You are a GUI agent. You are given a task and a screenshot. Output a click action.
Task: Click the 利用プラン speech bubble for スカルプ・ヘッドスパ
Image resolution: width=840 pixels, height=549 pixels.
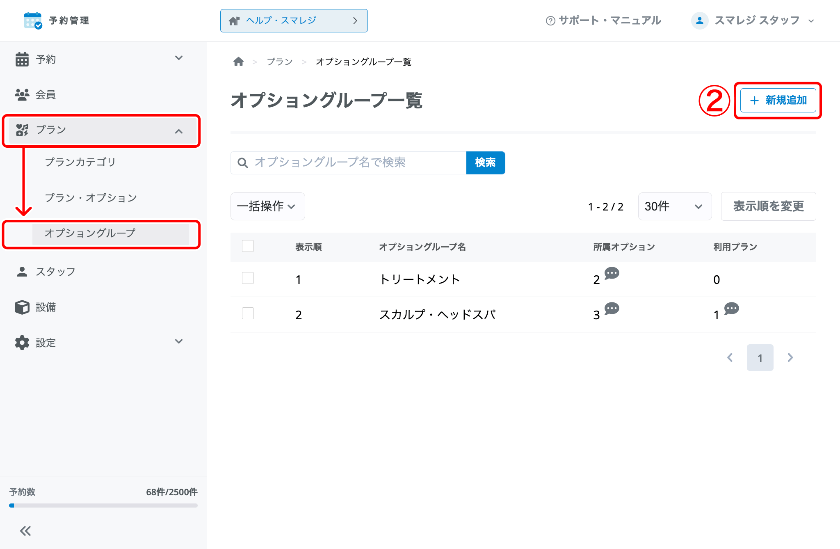tap(731, 309)
